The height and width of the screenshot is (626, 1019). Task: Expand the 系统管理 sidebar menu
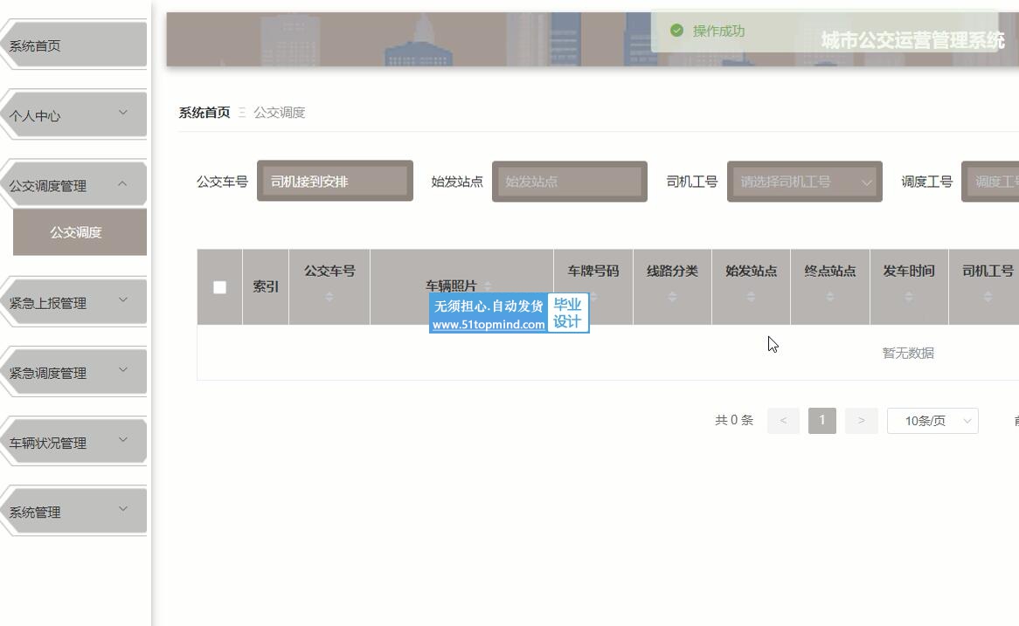[x=74, y=512]
